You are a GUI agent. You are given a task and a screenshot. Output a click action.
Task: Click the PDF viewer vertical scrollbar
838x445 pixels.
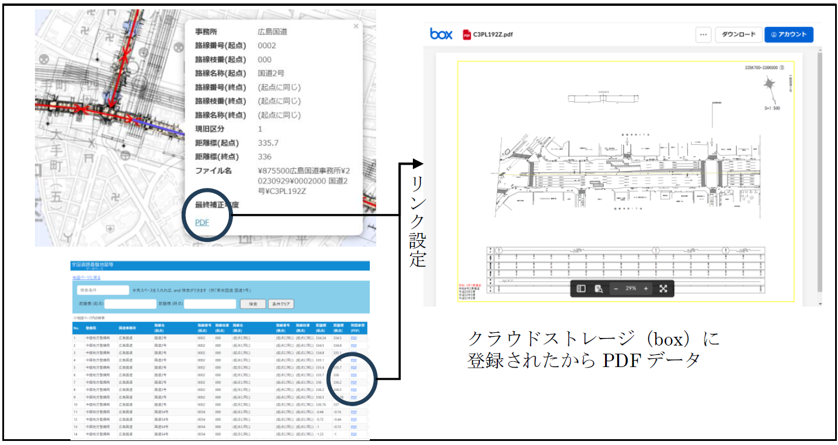[820, 175]
